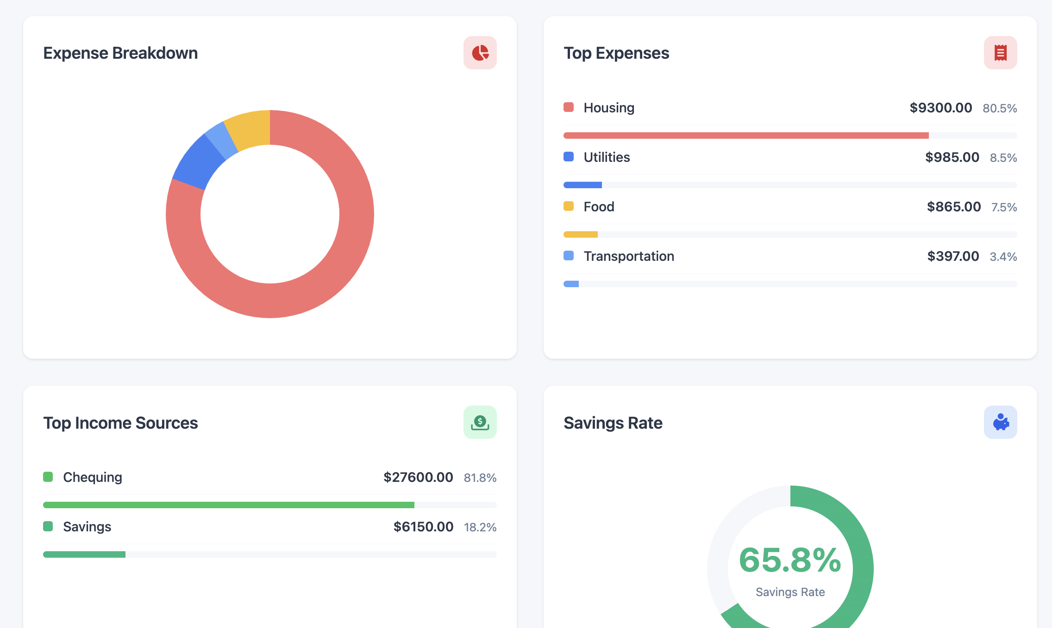Toggle the green Chequing legend marker
This screenshot has width=1052, height=628.
pyautogui.click(x=48, y=476)
